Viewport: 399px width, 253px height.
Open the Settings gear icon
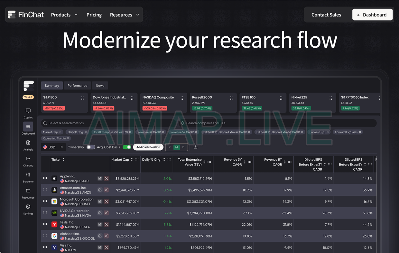28,207
